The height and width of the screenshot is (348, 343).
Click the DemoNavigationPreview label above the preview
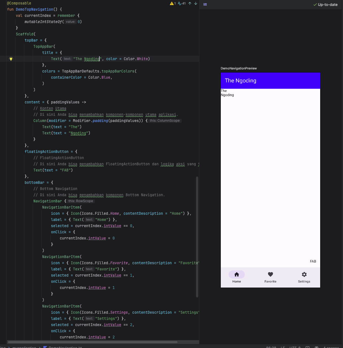point(239,68)
